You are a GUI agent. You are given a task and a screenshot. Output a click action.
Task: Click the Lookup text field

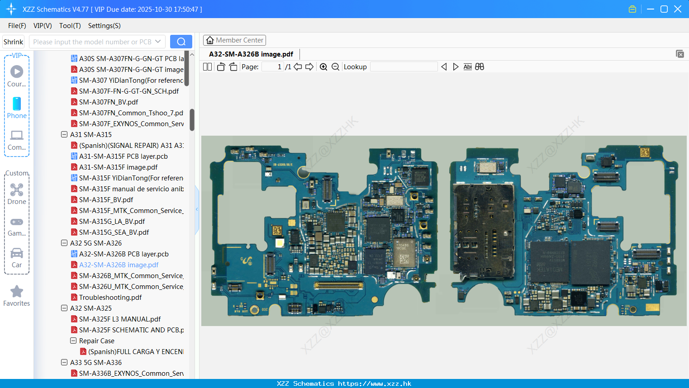click(404, 66)
